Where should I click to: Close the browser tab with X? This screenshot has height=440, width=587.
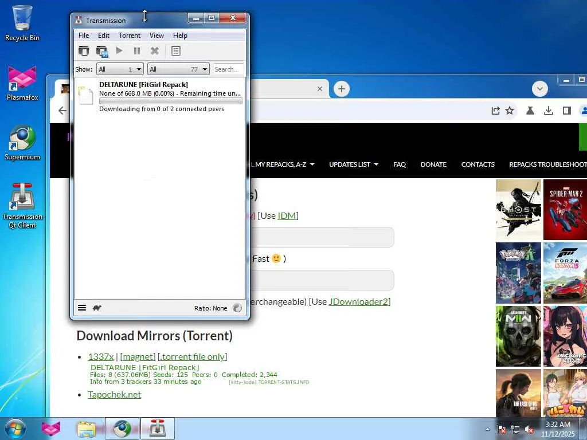320,89
